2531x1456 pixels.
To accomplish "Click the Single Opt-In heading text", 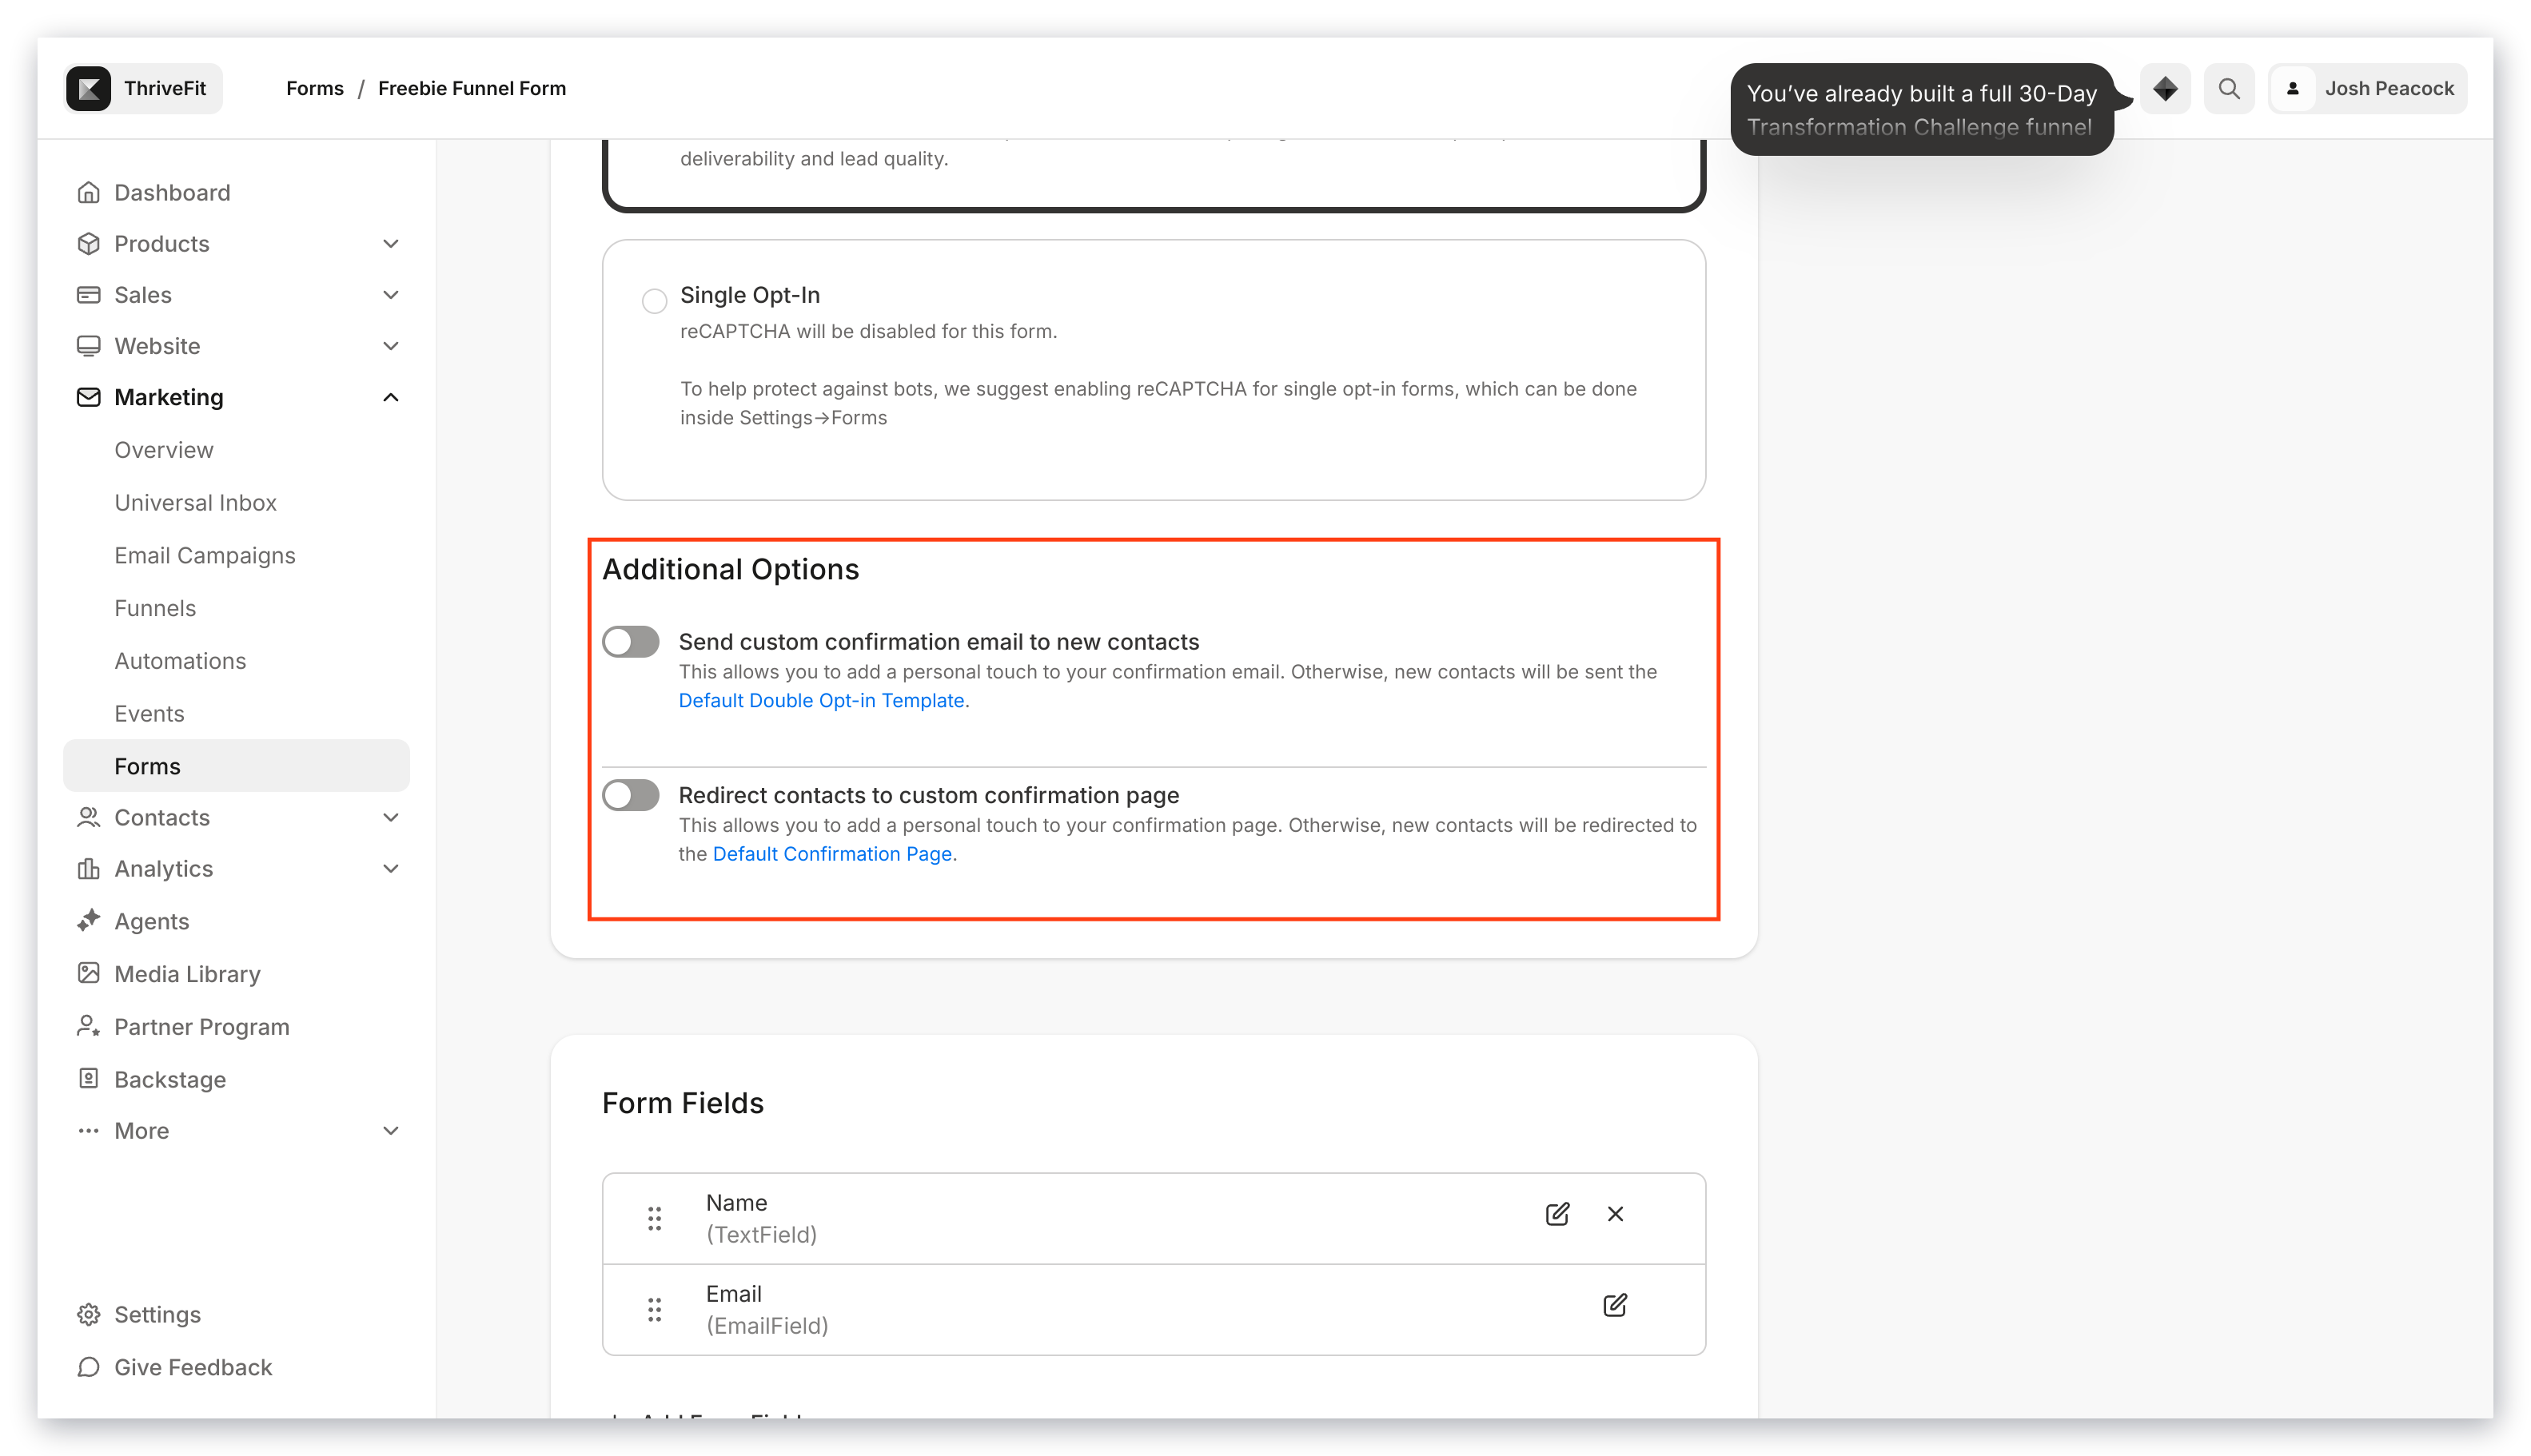I will click(751, 295).
